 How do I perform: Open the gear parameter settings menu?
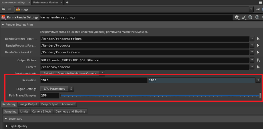[237, 17]
